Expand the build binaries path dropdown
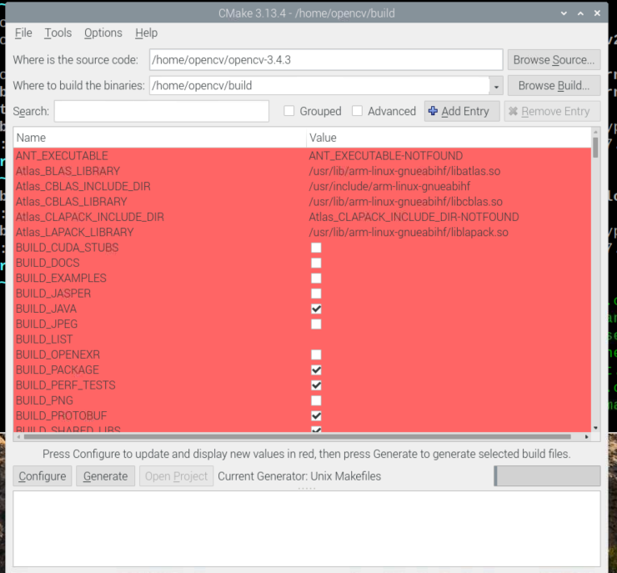The height and width of the screenshot is (573, 617). (x=496, y=86)
